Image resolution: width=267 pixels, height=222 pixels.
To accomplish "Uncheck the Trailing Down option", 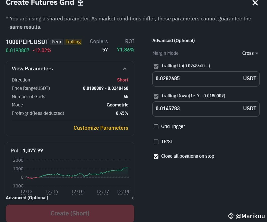I will coord(156,96).
